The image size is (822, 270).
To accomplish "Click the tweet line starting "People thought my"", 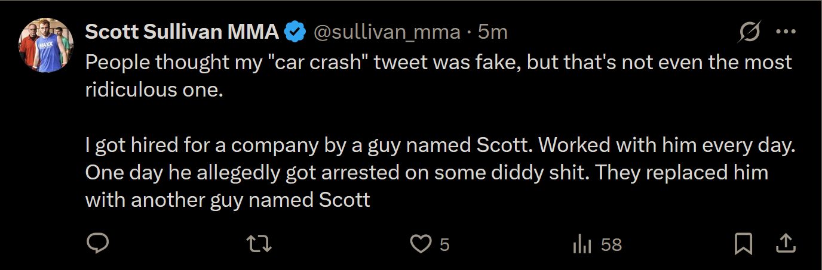I will pyautogui.click(x=438, y=62).
